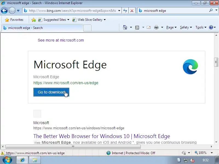
Task: Stop loading with the red X icon
Action: point(132,11)
